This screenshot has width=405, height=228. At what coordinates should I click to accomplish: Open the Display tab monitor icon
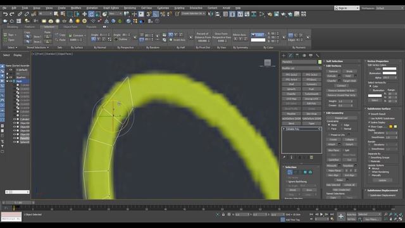311,55
